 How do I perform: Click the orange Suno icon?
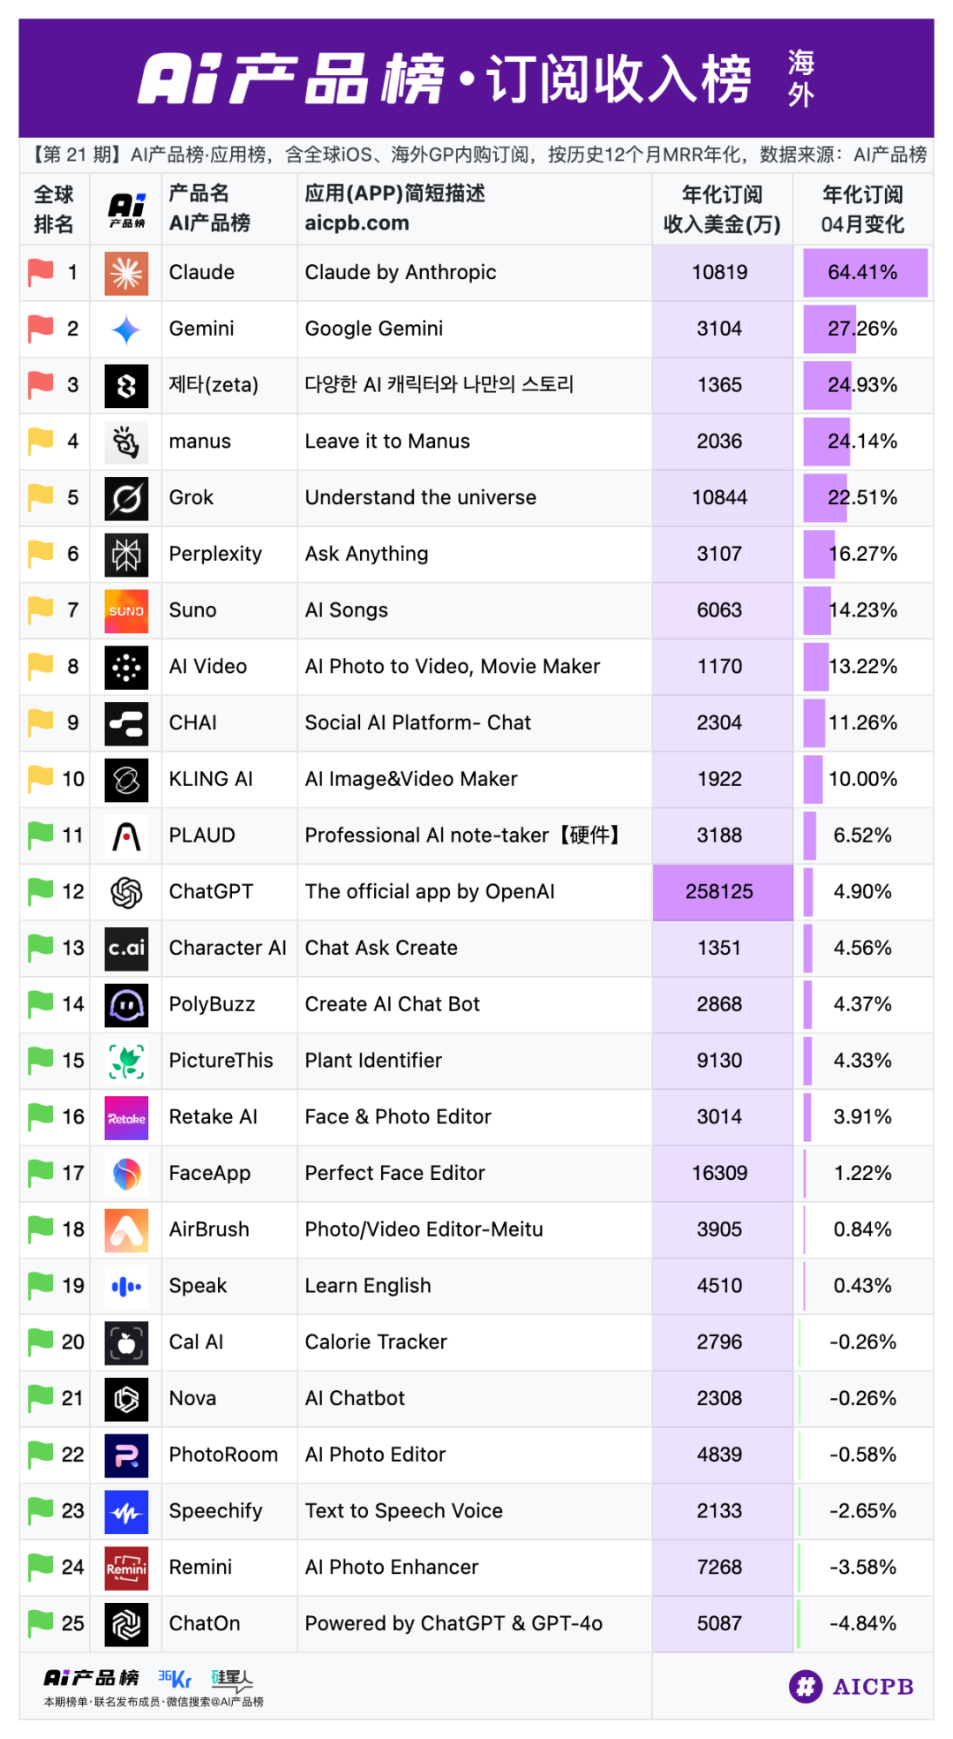point(126,611)
